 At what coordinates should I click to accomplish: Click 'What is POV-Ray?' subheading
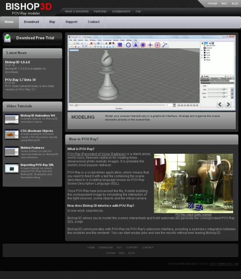click(x=81, y=149)
